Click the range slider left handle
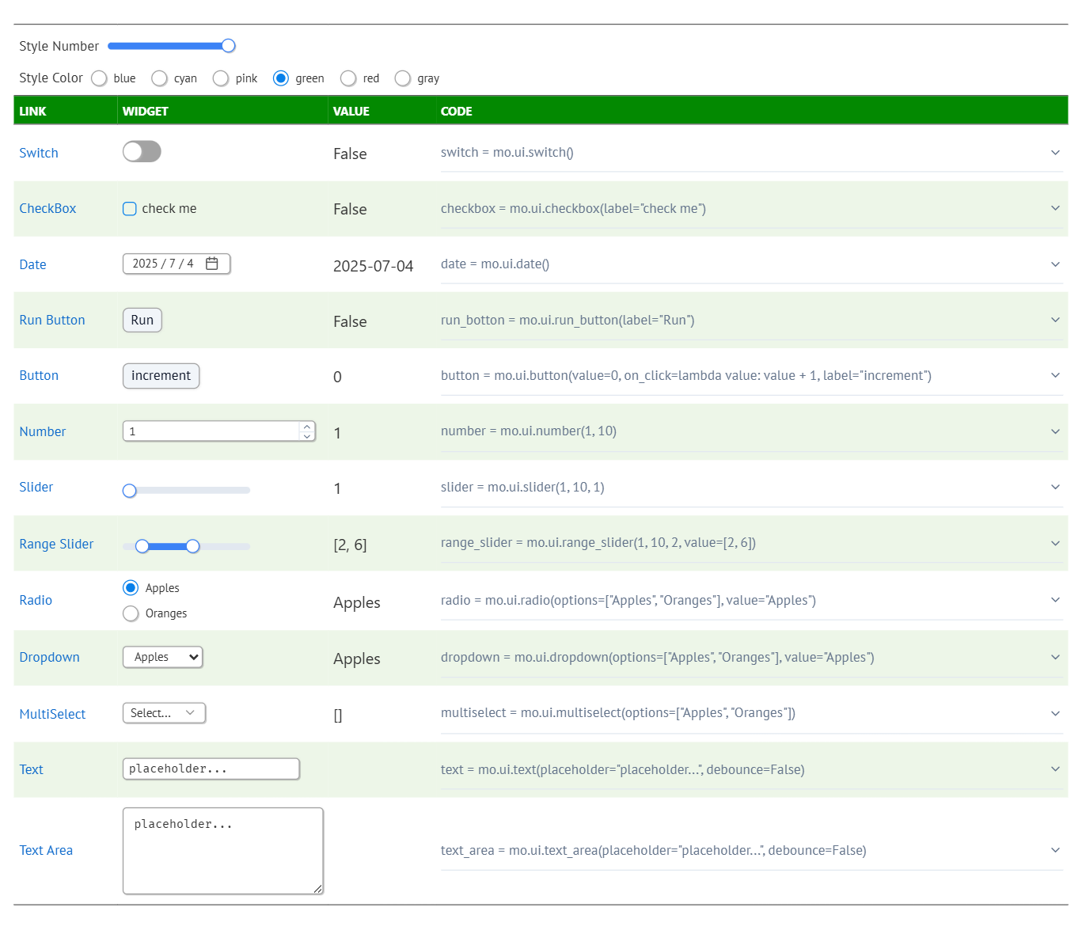The height and width of the screenshot is (930, 1082). (x=142, y=546)
